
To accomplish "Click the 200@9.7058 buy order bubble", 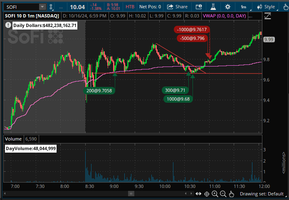I will click(x=99, y=91).
